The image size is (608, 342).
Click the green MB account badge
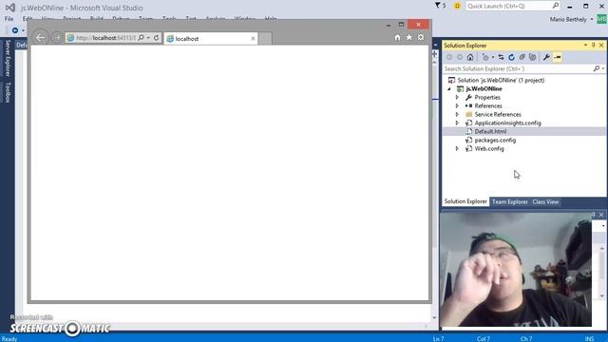pos(601,19)
